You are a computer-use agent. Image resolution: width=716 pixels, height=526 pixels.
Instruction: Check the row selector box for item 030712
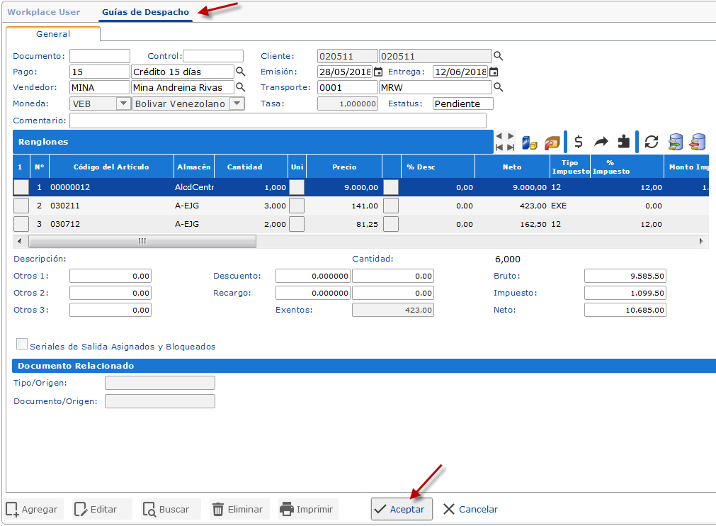[21, 224]
